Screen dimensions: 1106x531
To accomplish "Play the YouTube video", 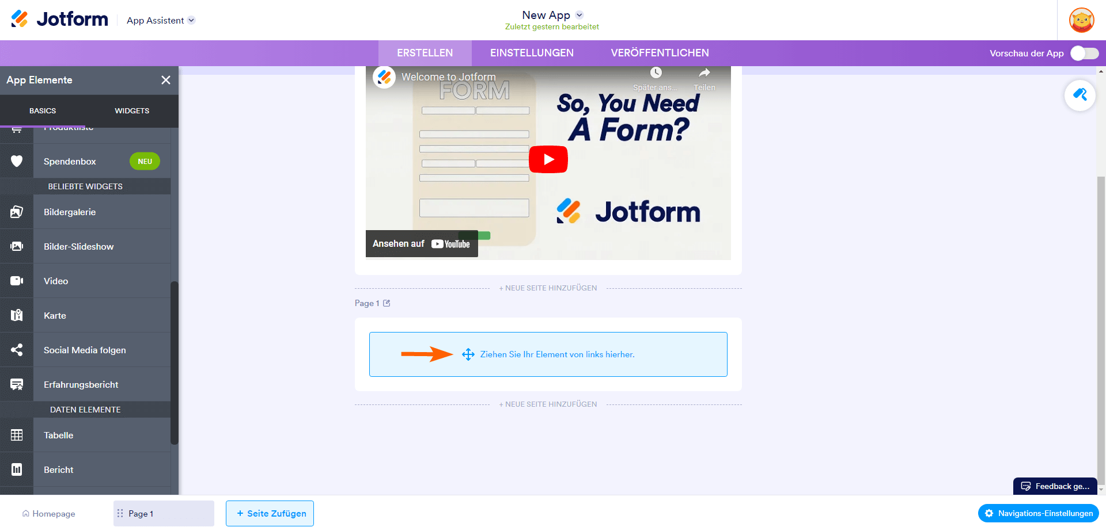I will click(x=548, y=159).
